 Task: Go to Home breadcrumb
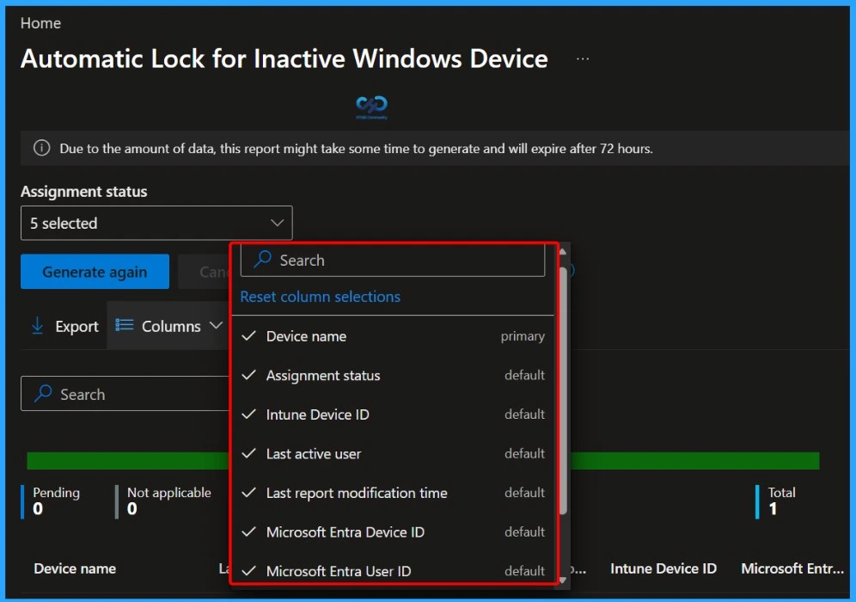[x=41, y=23]
